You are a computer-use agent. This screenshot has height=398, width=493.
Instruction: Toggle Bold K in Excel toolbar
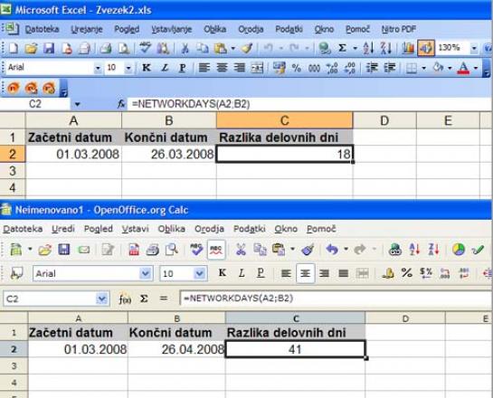coord(147,68)
